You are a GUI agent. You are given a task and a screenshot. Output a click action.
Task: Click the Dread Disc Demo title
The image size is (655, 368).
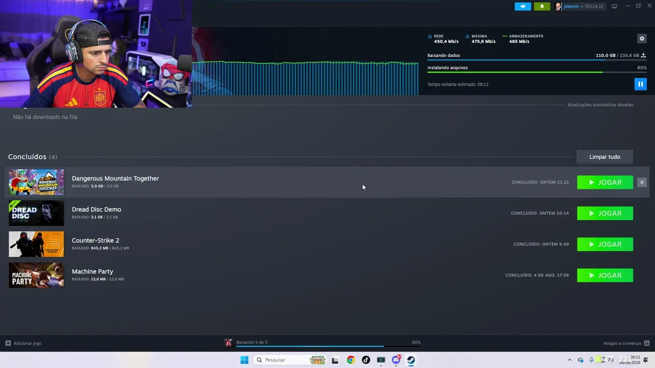[96, 210]
